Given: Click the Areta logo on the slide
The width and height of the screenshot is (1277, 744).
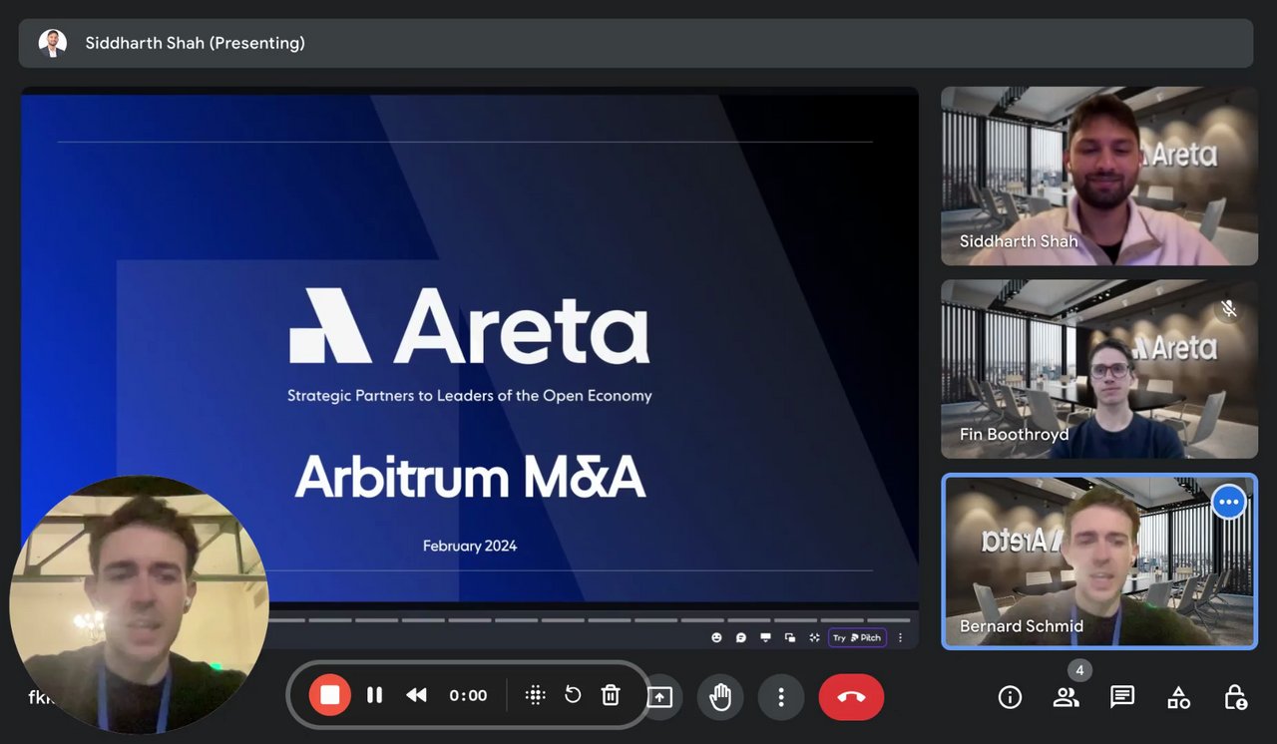Looking at the screenshot, I should pos(470,326).
